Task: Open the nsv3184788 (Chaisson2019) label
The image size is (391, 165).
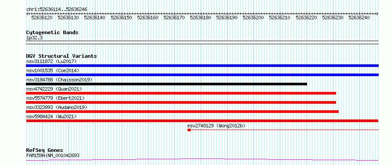Action: click(x=59, y=80)
